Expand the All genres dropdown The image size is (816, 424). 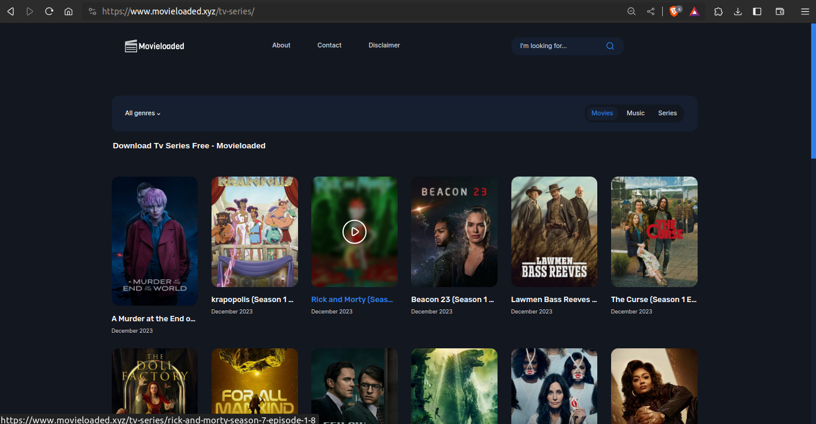coord(142,113)
